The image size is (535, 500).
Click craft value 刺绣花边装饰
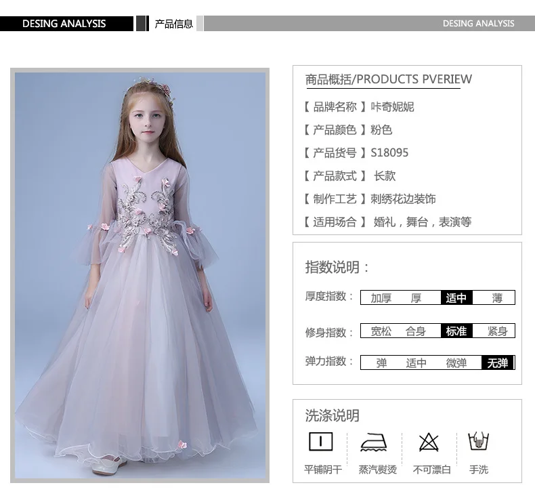[x=404, y=199]
